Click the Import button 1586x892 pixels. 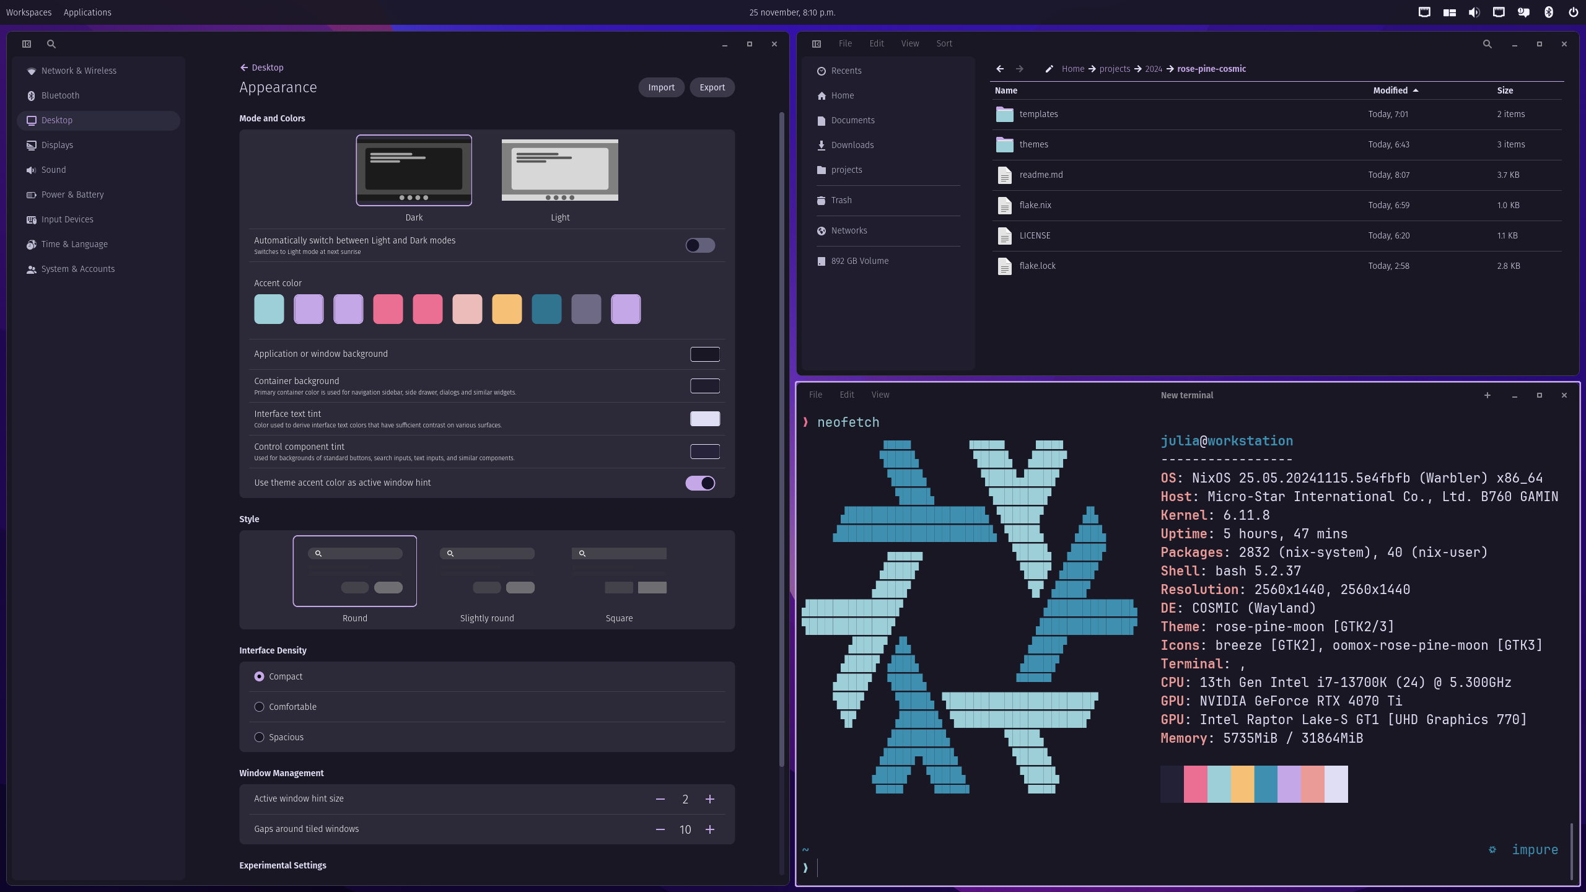pyautogui.click(x=661, y=87)
